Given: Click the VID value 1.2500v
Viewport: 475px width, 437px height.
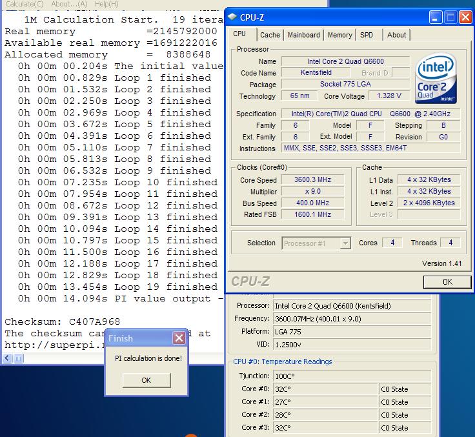Looking at the screenshot, I should pyautogui.click(x=352, y=345).
